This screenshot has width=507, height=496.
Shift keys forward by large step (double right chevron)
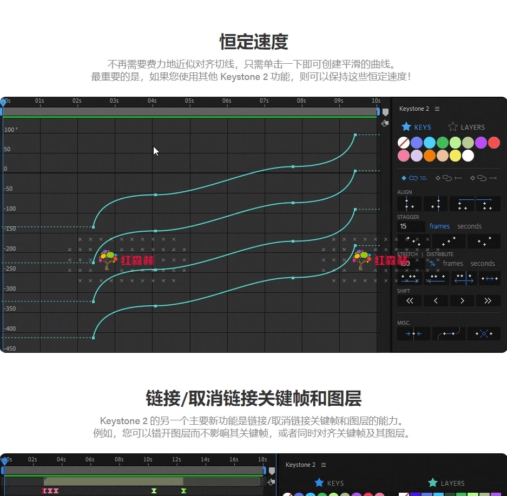pyautogui.click(x=488, y=300)
